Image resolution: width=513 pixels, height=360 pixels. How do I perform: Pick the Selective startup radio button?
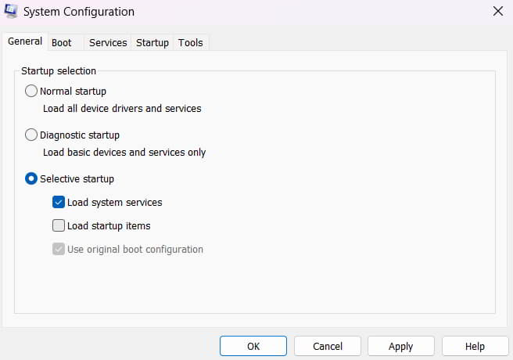pos(31,178)
